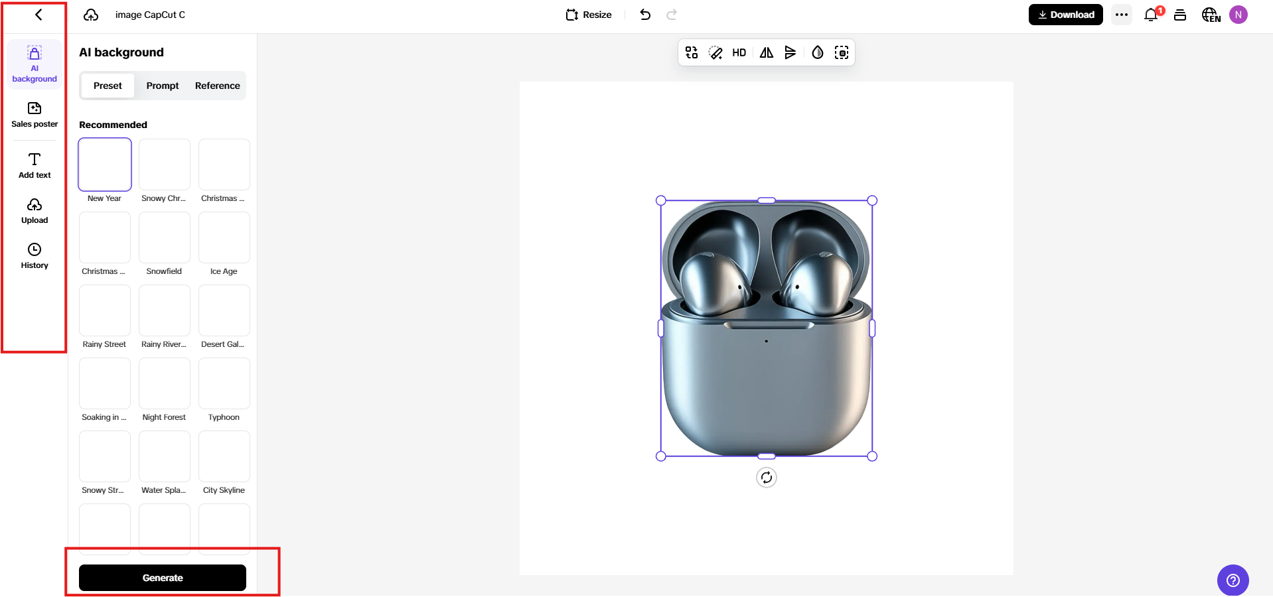Open the History panel

click(x=35, y=255)
